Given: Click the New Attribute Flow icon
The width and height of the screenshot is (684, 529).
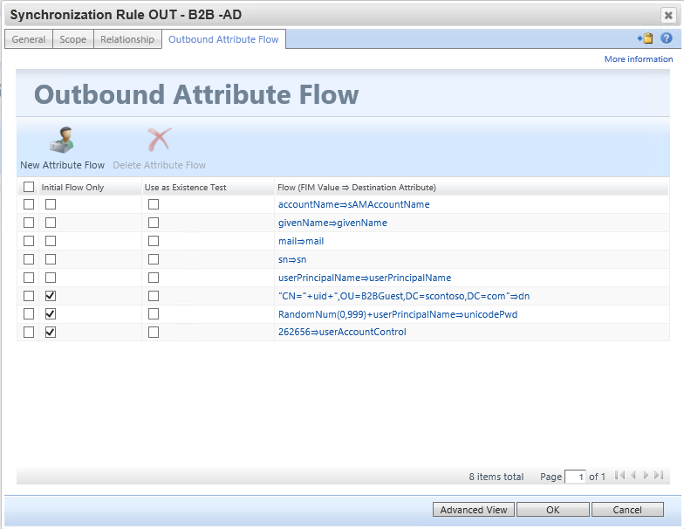Looking at the screenshot, I should tap(62, 140).
